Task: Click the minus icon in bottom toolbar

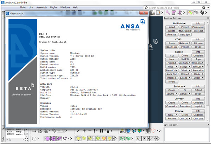Action: click(90, 131)
